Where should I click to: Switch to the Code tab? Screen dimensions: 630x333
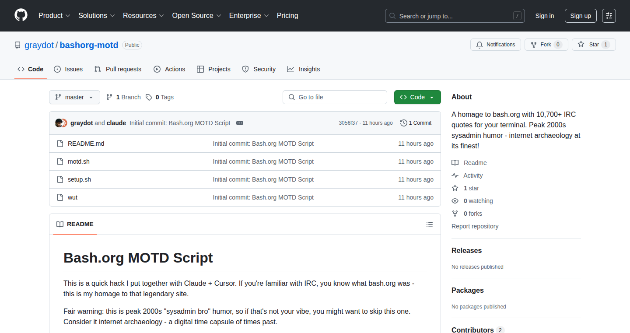pos(31,69)
